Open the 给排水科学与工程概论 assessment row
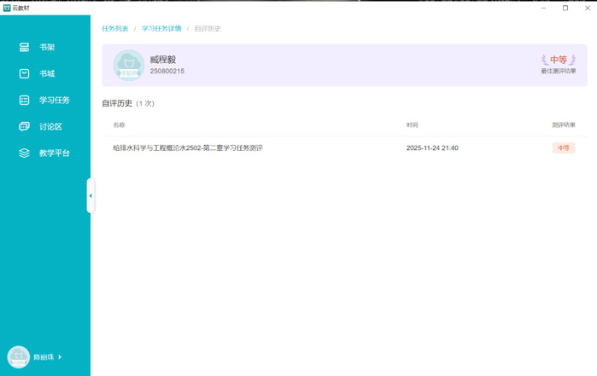The width and height of the screenshot is (597, 376). click(188, 148)
